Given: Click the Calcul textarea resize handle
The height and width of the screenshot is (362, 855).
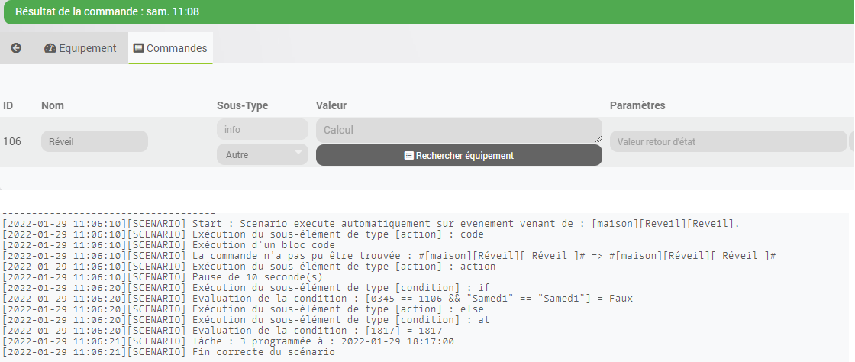Looking at the screenshot, I should [x=598, y=140].
